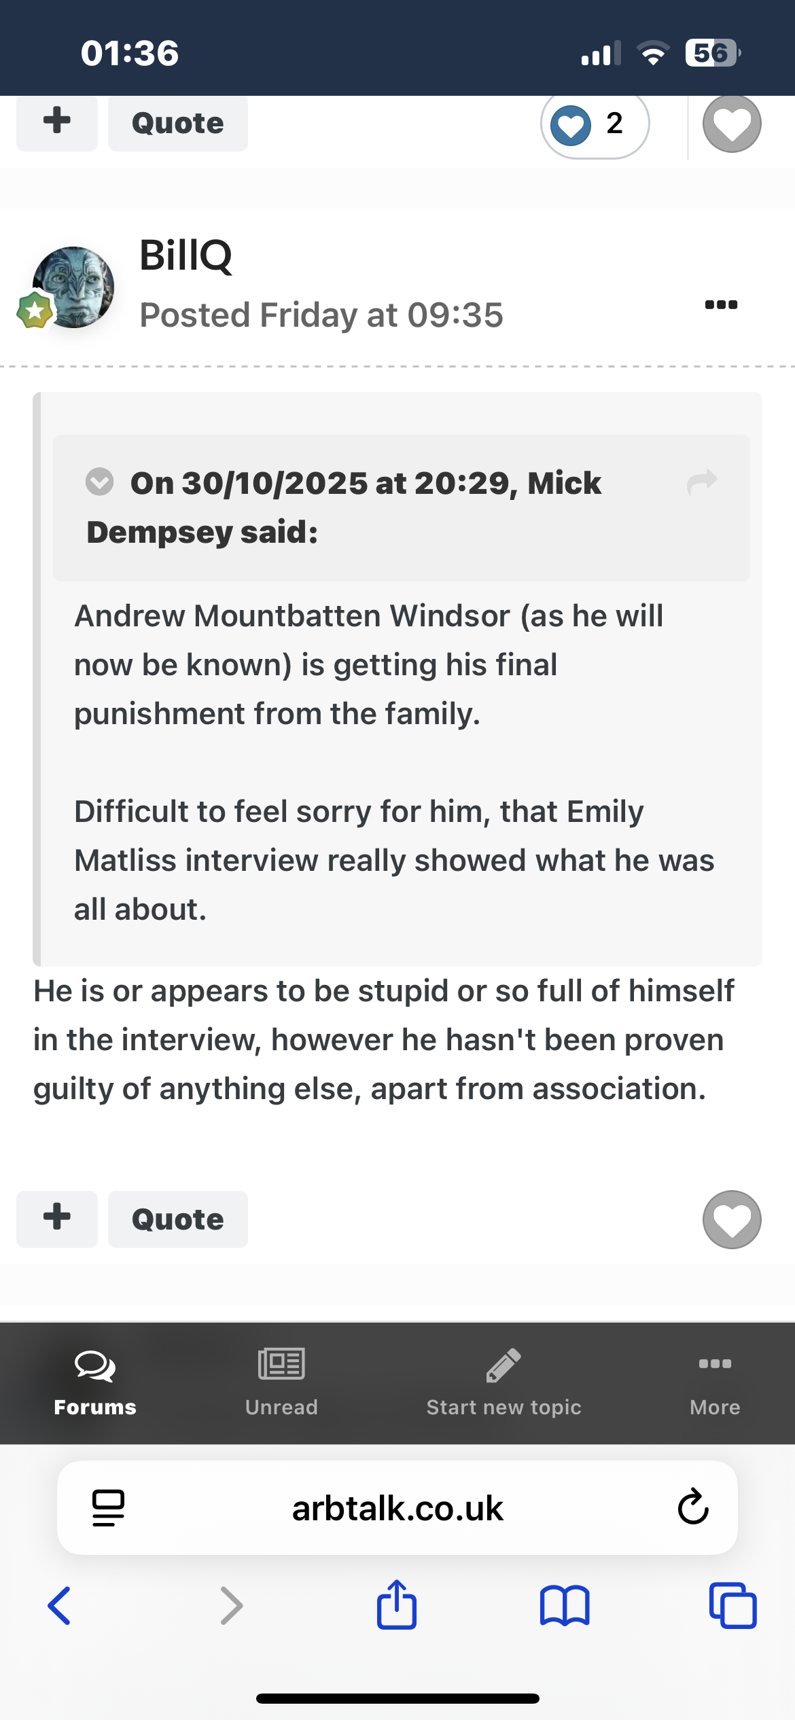
Task: Like the previous post with grey heart
Action: (x=732, y=124)
